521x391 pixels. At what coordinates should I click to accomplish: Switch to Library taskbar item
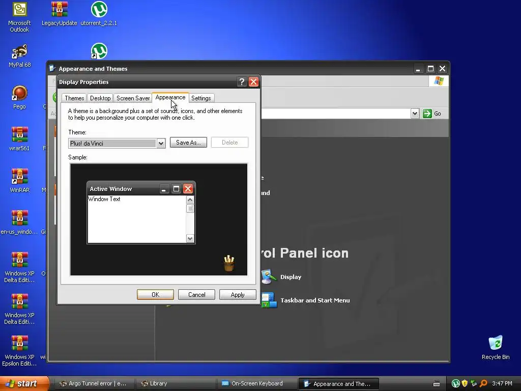coord(176,384)
